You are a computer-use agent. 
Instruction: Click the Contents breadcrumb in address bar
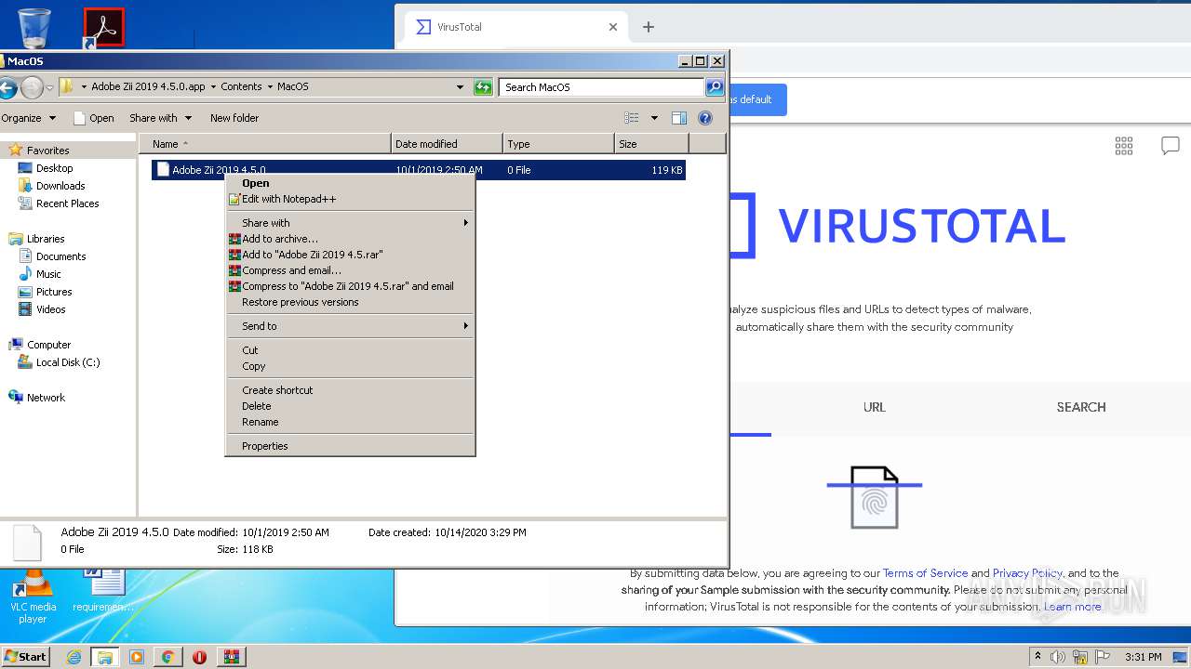click(x=241, y=86)
